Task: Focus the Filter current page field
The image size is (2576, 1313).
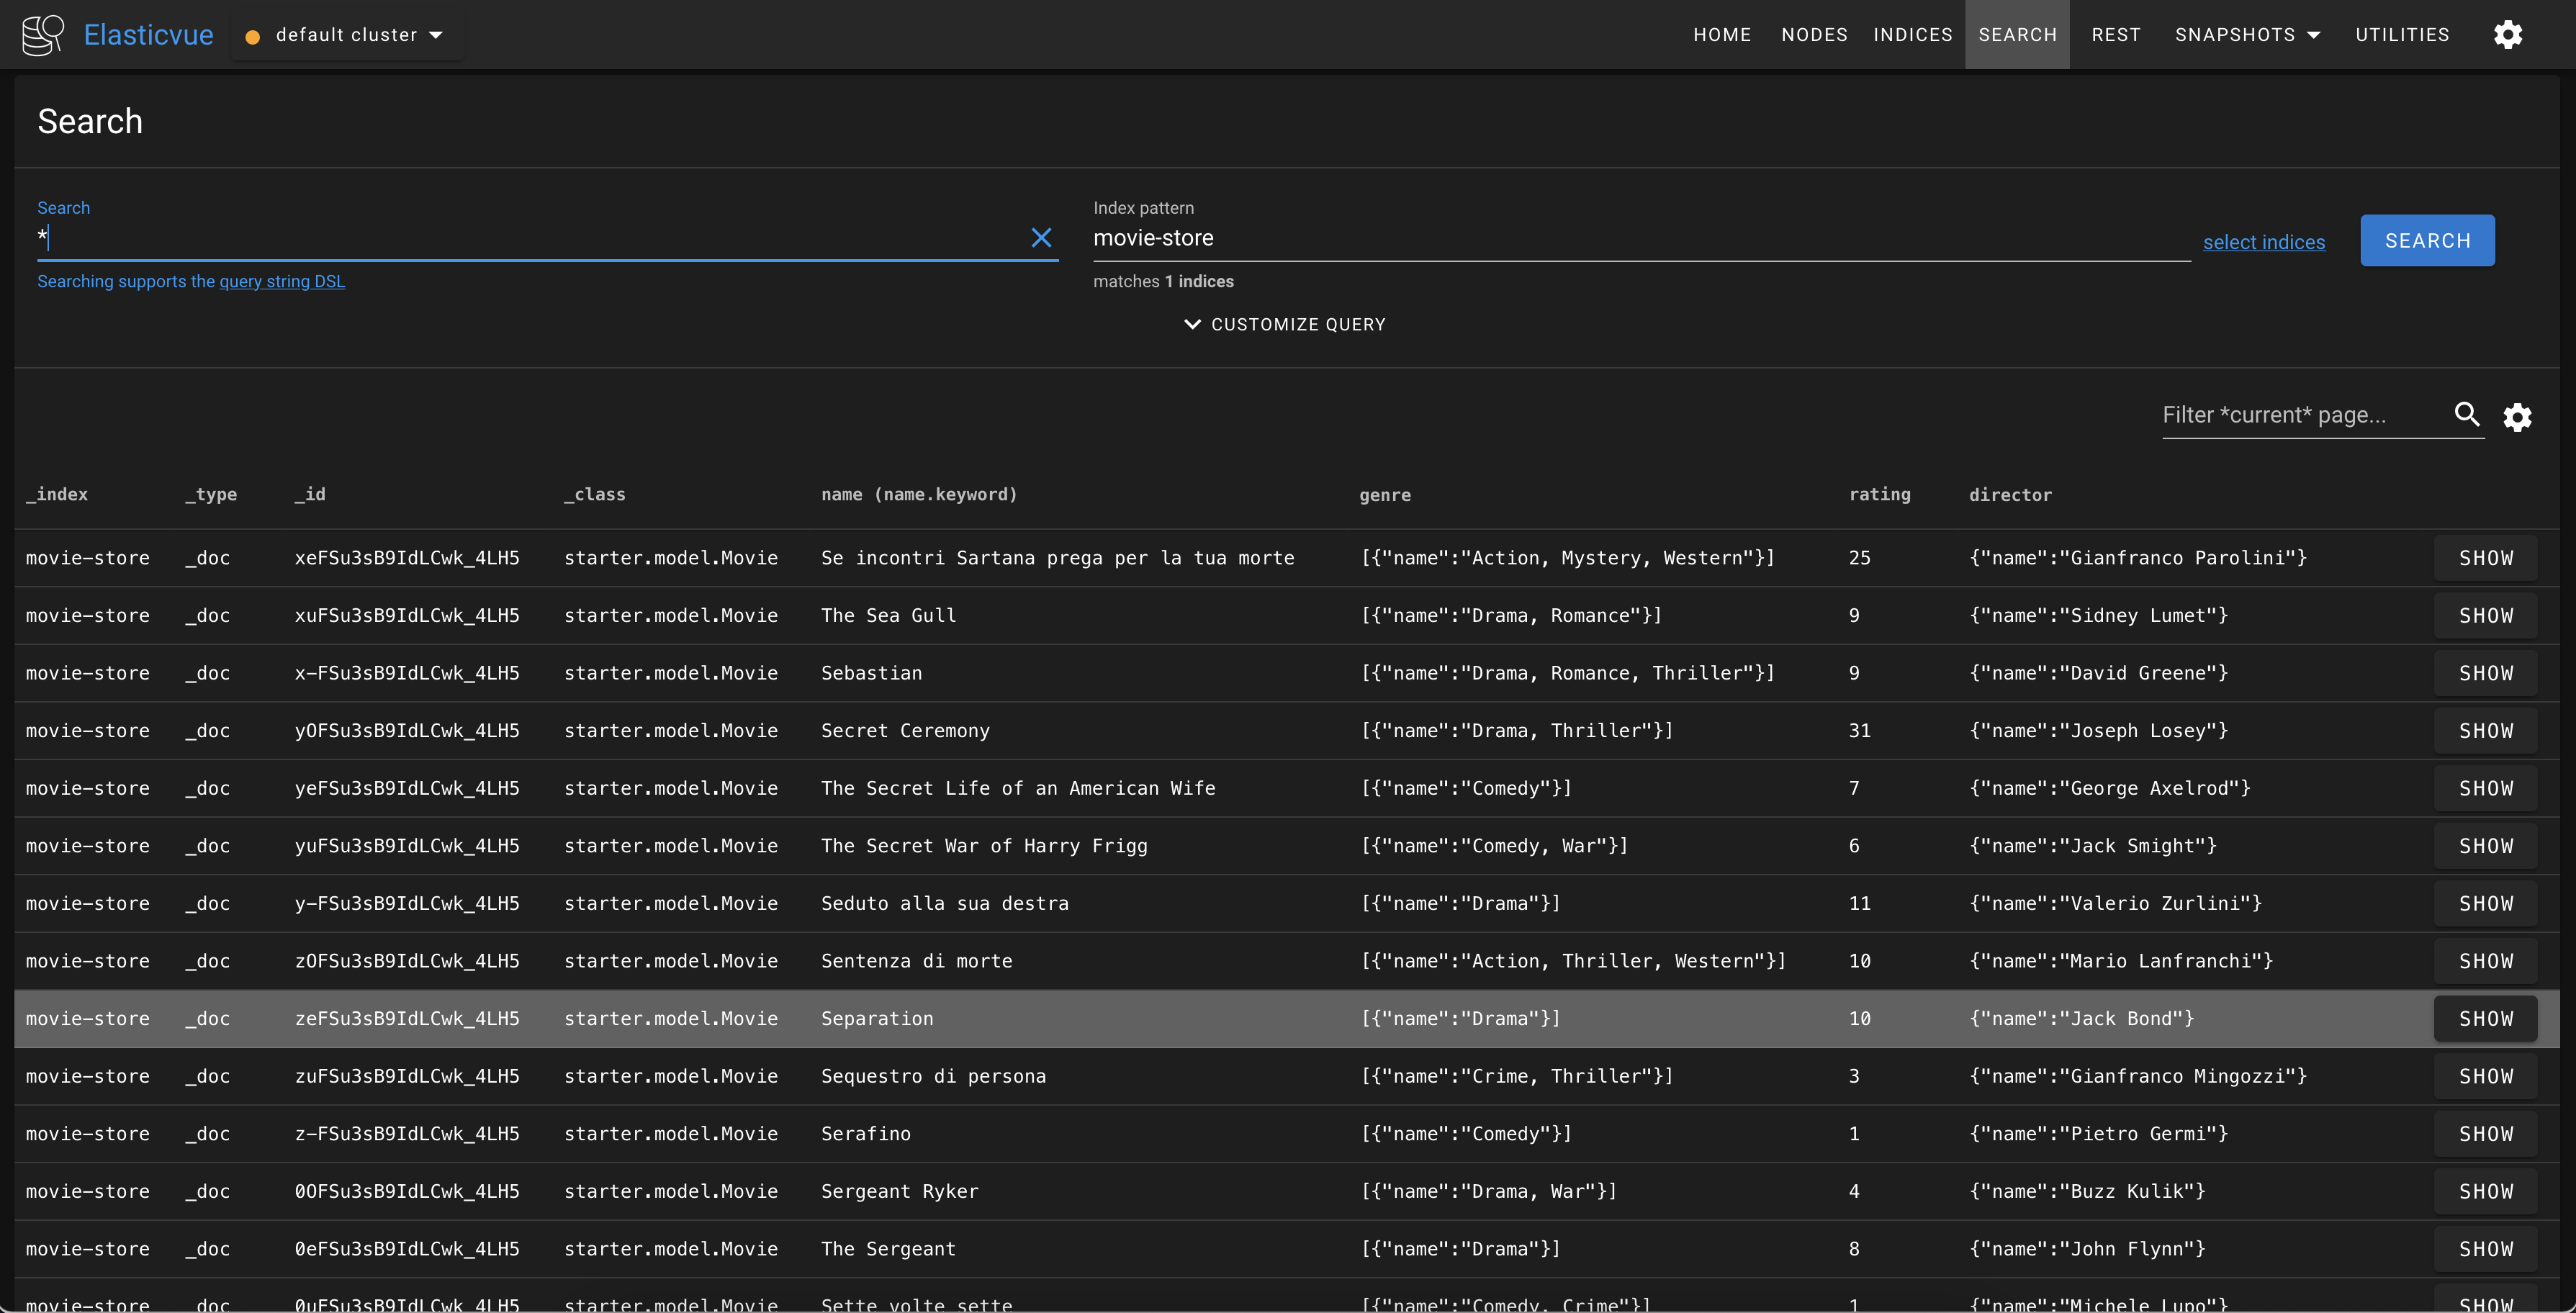Action: (x=2300, y=415)
